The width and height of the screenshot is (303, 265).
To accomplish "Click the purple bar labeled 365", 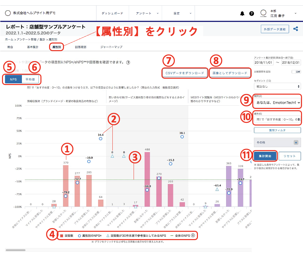I will coord(229,186).
